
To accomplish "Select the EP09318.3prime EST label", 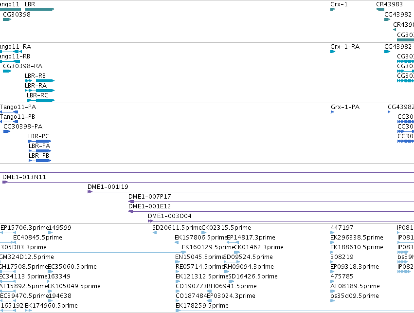I will click(x=355, y=267).
